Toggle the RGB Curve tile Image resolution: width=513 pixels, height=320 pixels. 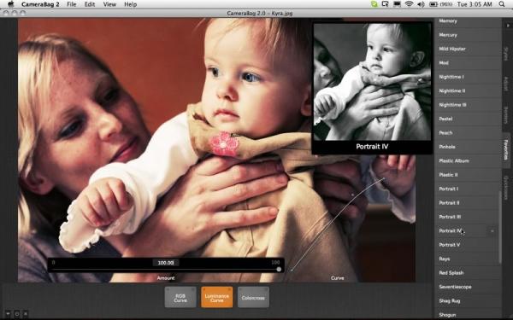click(180, 297)
